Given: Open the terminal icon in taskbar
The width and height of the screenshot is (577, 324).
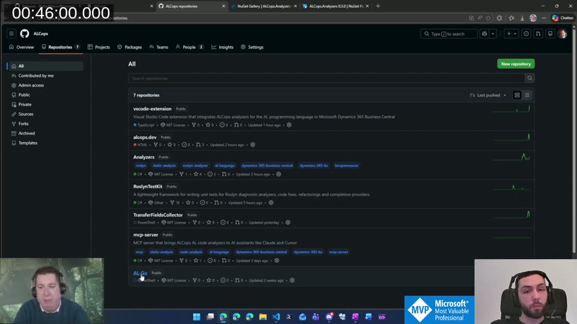Looking at the screenshot, I should pos(289,317).
